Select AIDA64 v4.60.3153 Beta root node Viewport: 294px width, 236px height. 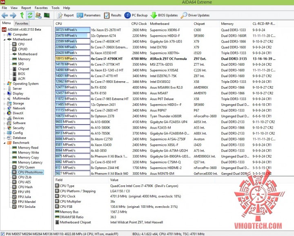click(x=21, y=29)
